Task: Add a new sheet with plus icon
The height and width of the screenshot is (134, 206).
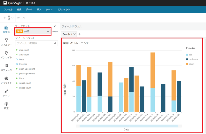Action: [x=79, y=34]
